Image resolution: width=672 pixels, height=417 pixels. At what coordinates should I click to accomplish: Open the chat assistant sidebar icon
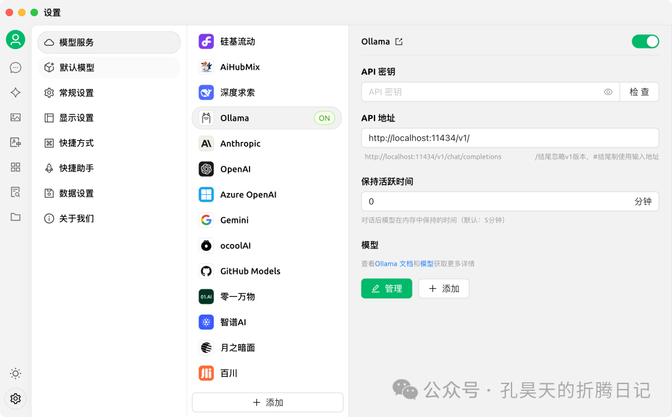click(x=16, y=68)
